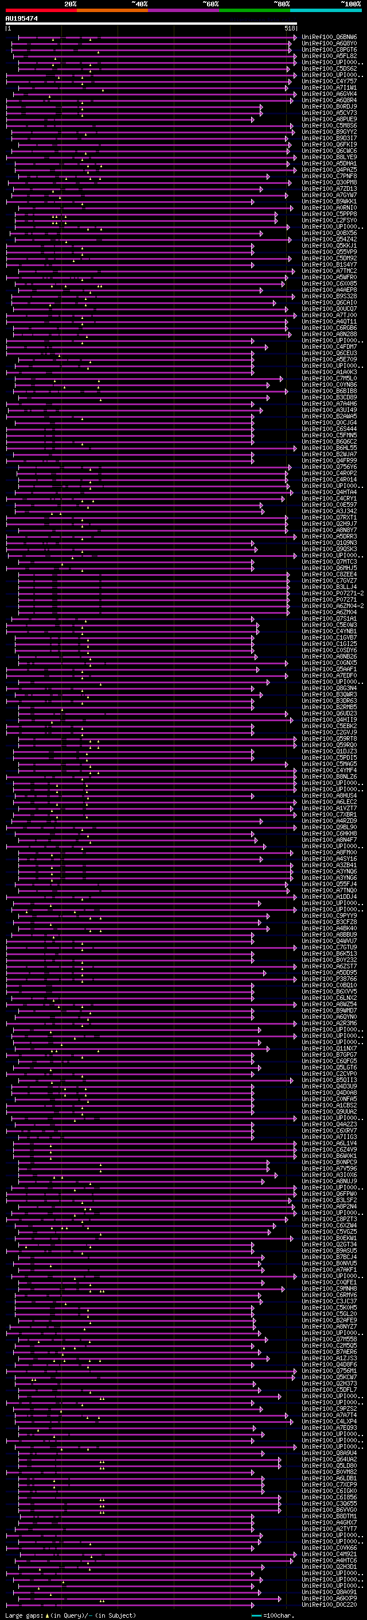Choose hit UniRef100_A6GVK4
This screenshot has width=367, height=1620.
[x=329, y=94]
